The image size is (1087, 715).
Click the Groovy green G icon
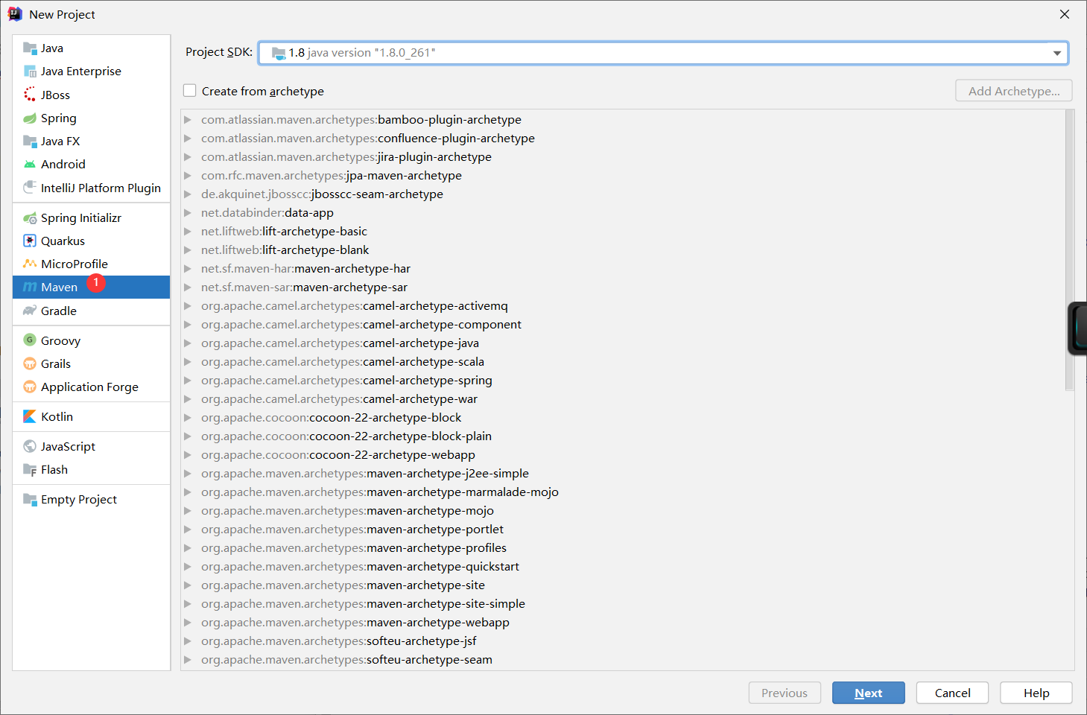[30, 340]
